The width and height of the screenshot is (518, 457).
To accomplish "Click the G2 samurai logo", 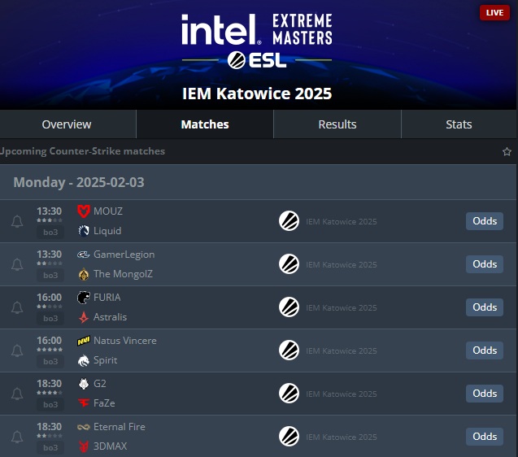I will pos(84,384).
